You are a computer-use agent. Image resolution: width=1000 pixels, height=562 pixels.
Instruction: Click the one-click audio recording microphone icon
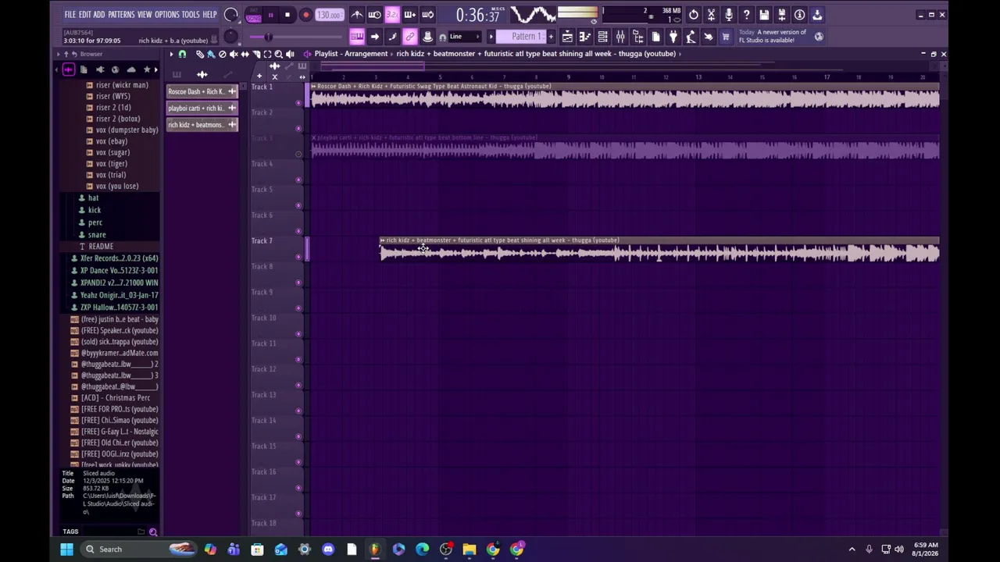pos(729,15)
